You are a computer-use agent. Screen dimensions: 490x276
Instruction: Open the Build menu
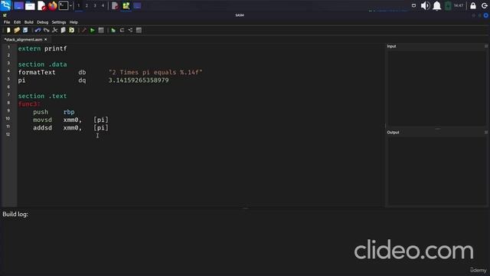click(x=29, y=22)
